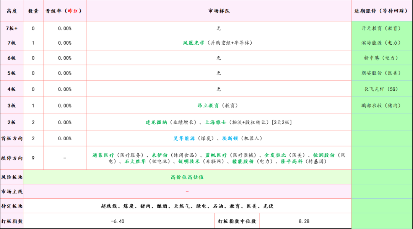The height and width of the screenshot is (229, 413).
Task: Select the 2板 row label
Action: pyautogui.click(x=11, y=122)
